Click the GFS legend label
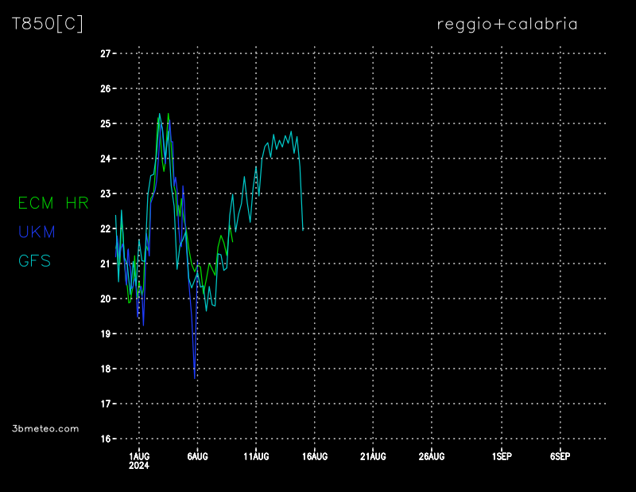636x492 pixels. click(34, 260)
